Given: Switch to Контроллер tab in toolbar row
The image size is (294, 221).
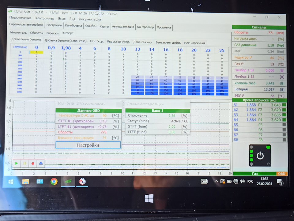Looking at the screenshot, I should pos(145,27).
